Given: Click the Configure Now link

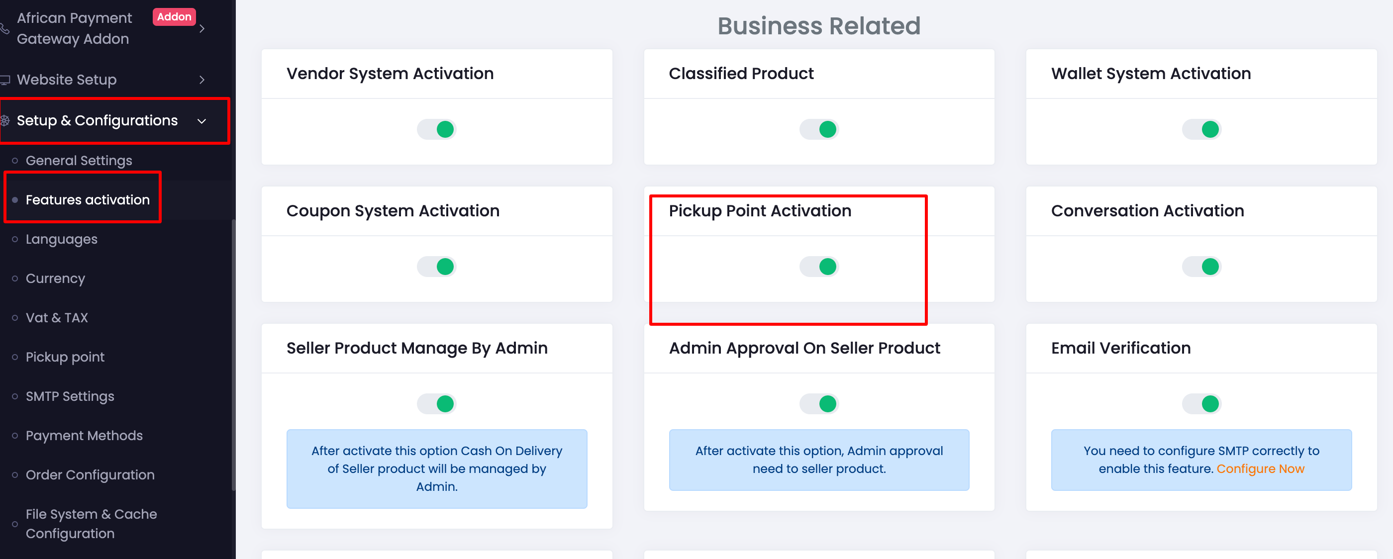Looking at the screenshot, I should coord(1260,468).
